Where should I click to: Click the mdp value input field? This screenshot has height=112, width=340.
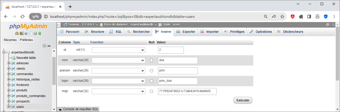(187, 91)
